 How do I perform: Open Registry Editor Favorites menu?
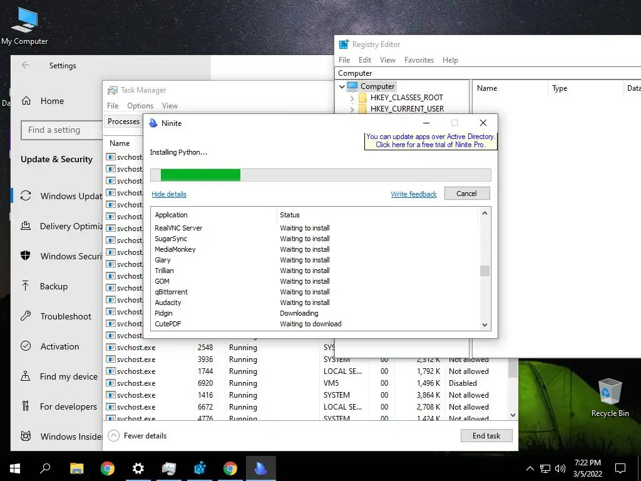[x=419, y=59]
